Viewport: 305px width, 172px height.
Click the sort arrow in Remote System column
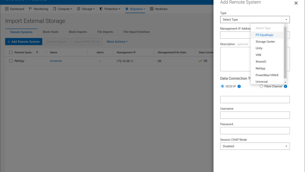click(x=37, y=52)
